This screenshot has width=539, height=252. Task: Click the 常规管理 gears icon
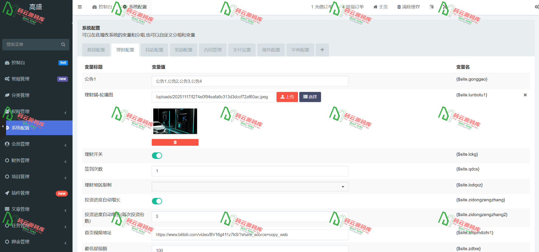coord(7,79)
